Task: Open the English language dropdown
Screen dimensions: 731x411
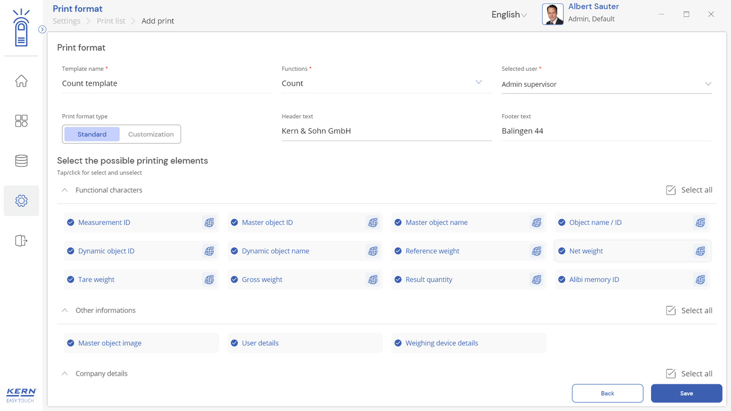Action: (509, 15)
